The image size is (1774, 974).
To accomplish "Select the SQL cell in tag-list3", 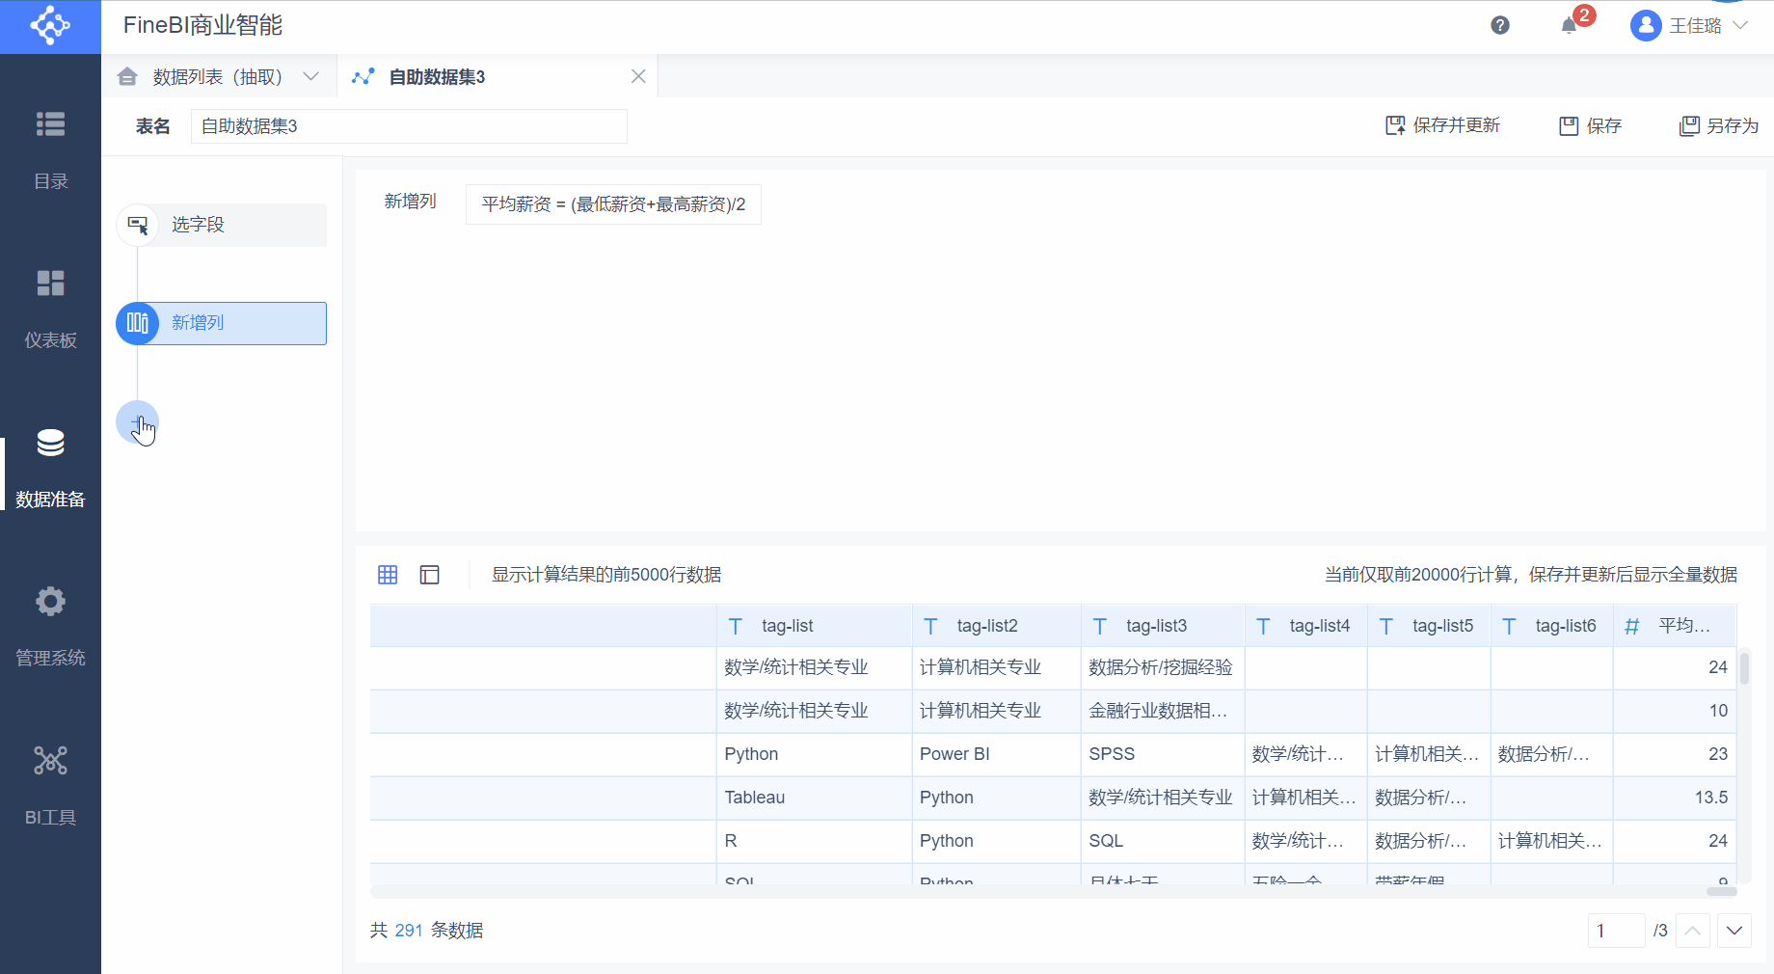I will (x=1163, y=841).
